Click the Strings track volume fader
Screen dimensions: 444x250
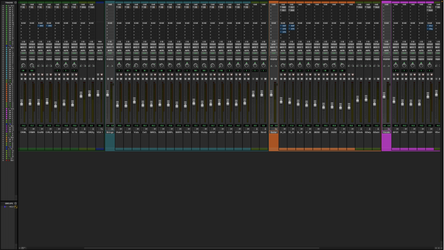(108, 94)
